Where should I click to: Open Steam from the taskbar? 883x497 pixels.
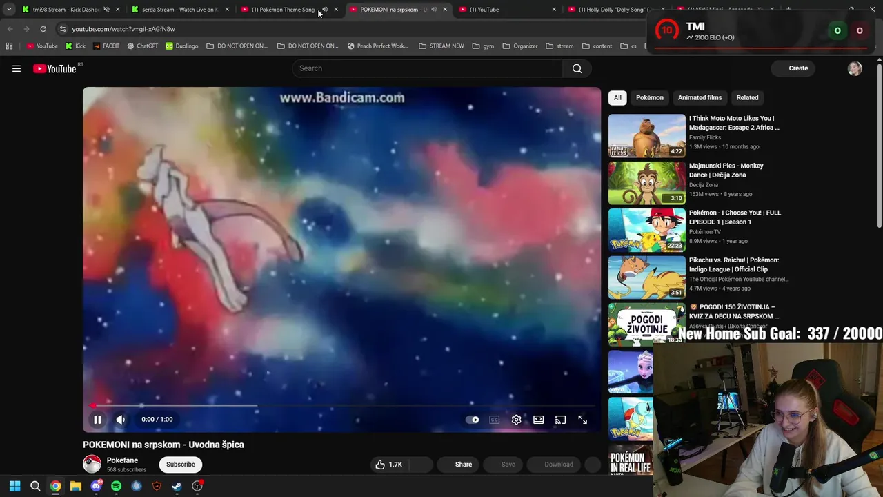(177, 486)
